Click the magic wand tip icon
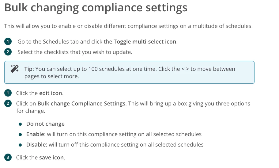The height and width of the screenshot is (168, 279). click(14, 69)
